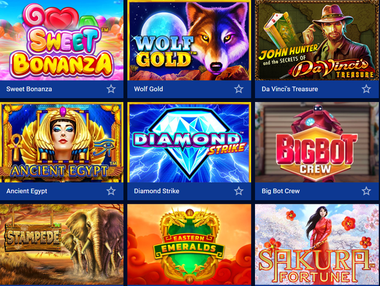Click the Sweet Bonanza title label
The width and height of the screenshot is (380, 286).
(x=29, y=89)
